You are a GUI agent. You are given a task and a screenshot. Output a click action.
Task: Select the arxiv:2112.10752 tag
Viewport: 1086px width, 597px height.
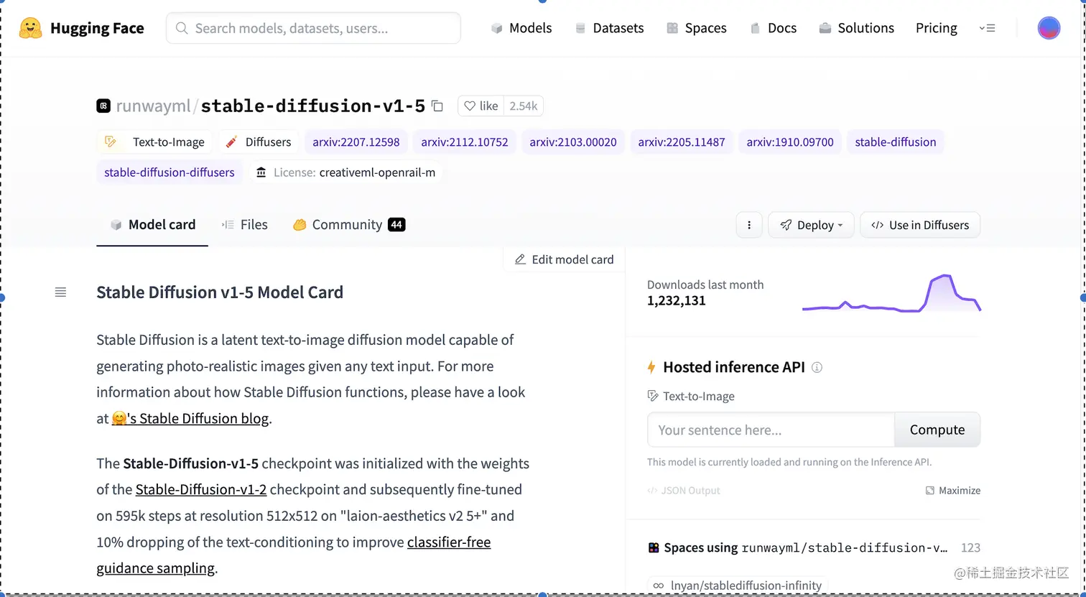point(465,142)
